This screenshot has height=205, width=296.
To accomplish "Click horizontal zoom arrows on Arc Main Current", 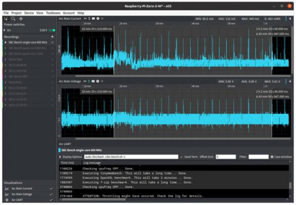I will click(x=84, y=18).
